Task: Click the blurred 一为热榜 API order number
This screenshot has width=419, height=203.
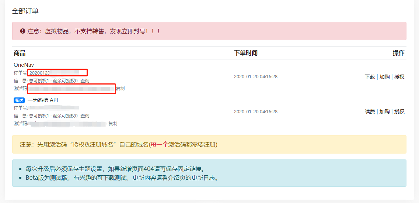Action: (53, 108)
